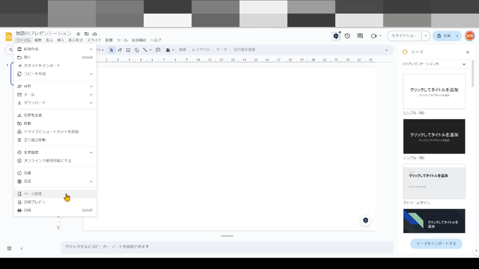Viewport: 479px width, 269px height.
Task: Select シンプル（明） theme thumbnail
Action: point(434,91)
